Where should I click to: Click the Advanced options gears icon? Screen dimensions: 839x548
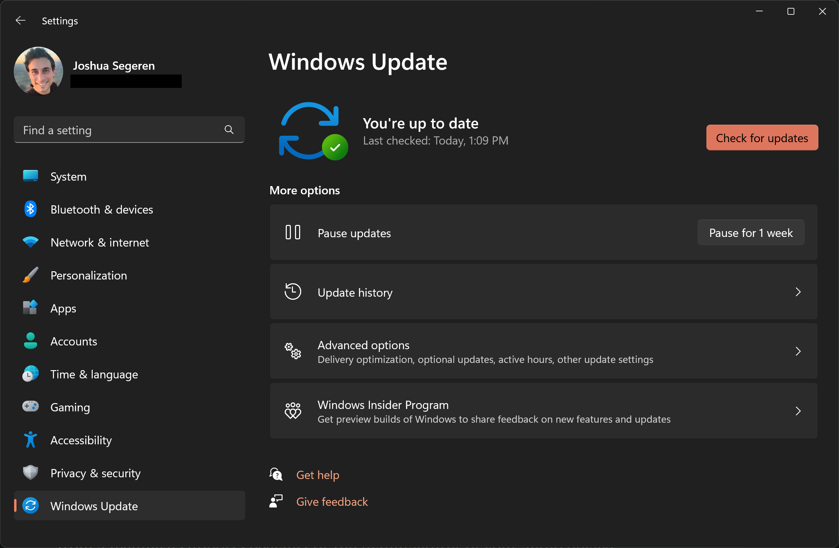point(293,351)
